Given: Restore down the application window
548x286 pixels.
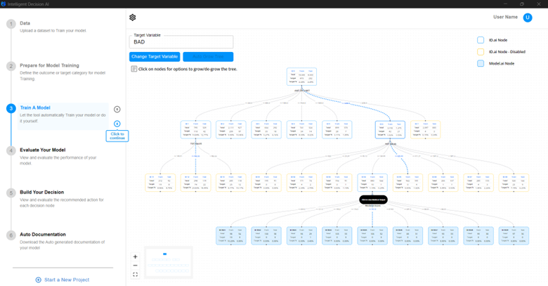Looking at the screenshot, I should pyautogui.click(x=522, y=4).
